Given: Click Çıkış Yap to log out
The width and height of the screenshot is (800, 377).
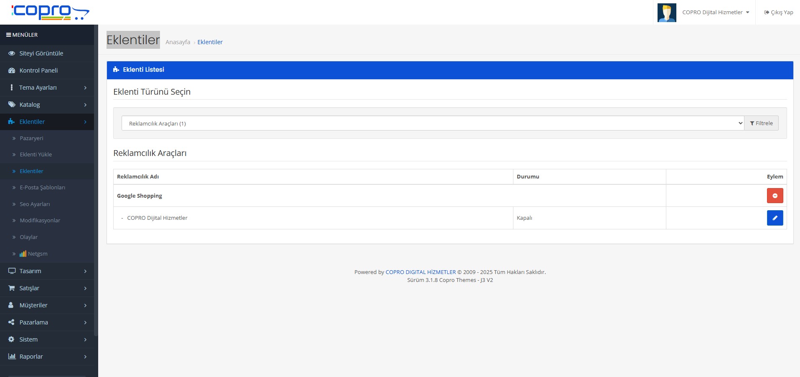Looking at the screenshot, I should pos(778,13).
